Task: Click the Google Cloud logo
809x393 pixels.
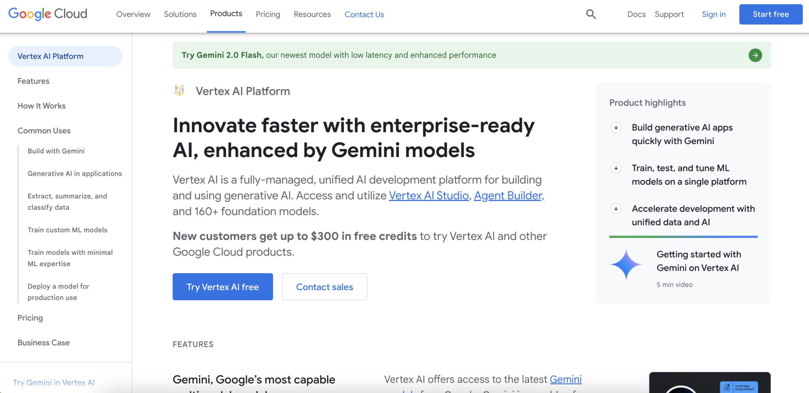Action: pos(48,14)
